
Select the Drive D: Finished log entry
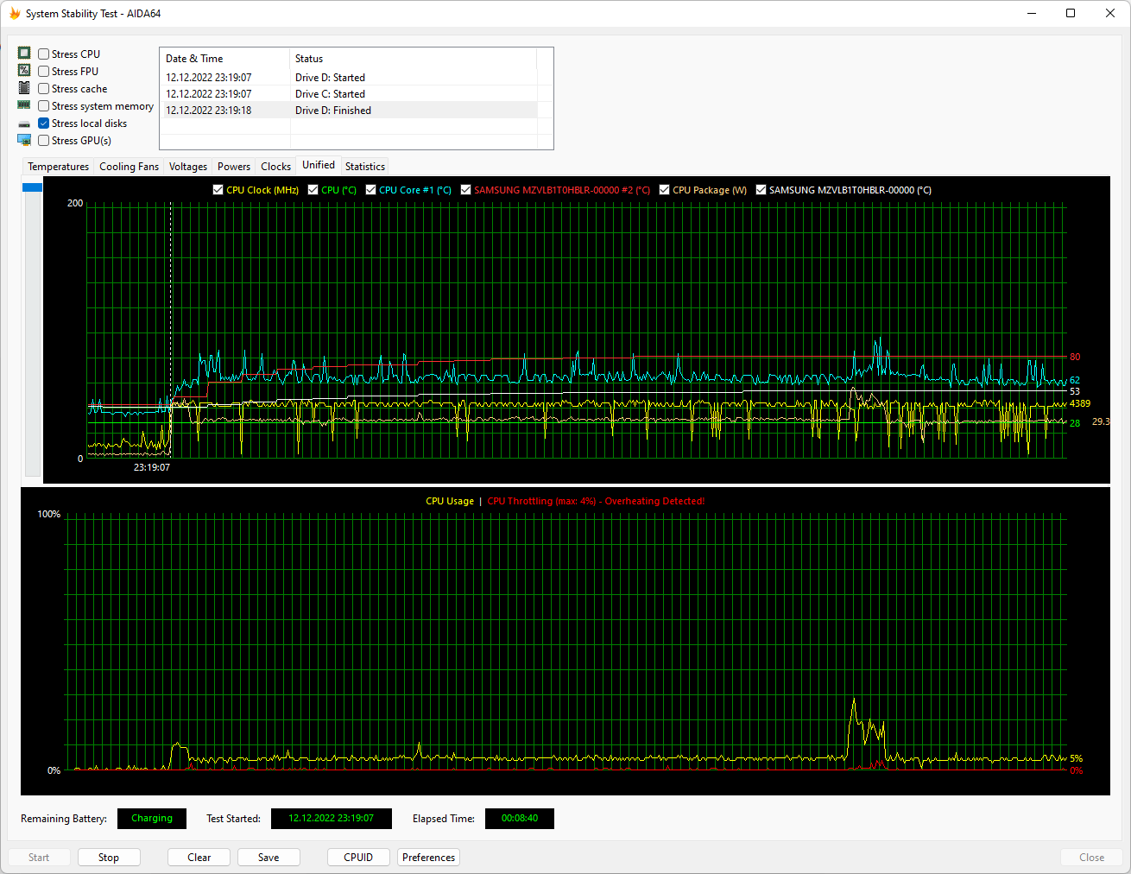click(349, 111)
